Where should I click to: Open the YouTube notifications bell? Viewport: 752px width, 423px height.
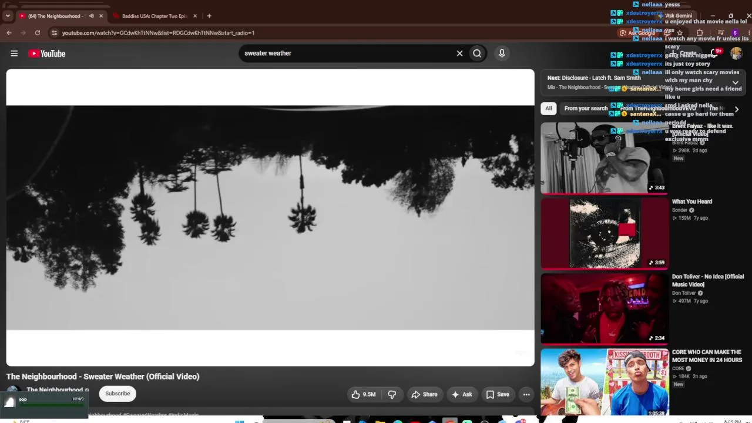[715, 53]
